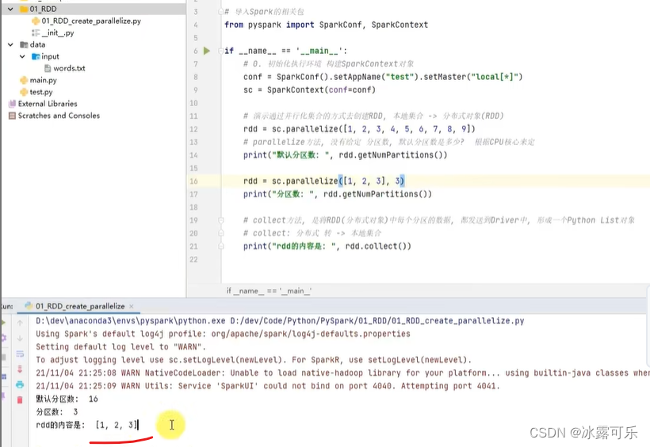
Task: Click line 14 print getNumPartitions statement
Action: 346,155
